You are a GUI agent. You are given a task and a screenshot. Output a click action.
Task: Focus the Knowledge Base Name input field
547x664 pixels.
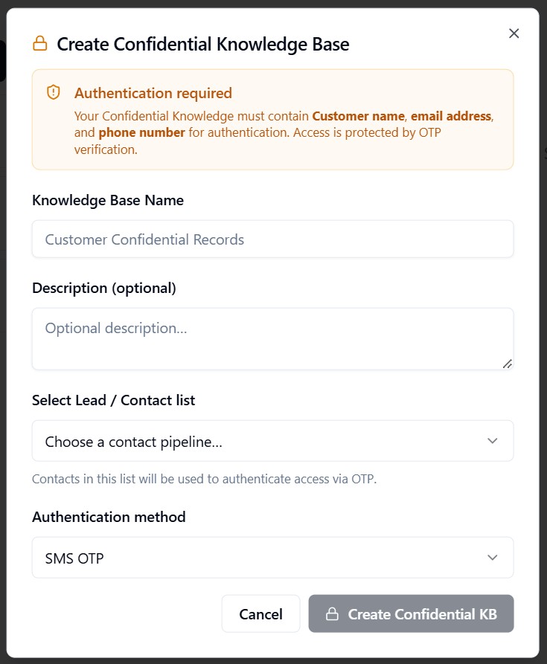(272, 239)
